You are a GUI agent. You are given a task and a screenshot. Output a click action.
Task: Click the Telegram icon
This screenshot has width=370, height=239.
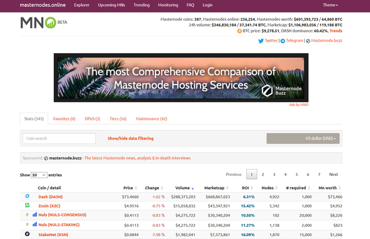click(x=283, y=41)
